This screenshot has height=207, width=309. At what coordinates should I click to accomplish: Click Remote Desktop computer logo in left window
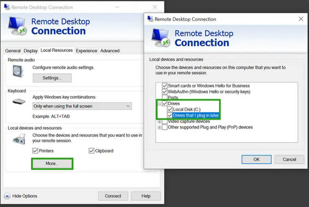coord(17,26)
